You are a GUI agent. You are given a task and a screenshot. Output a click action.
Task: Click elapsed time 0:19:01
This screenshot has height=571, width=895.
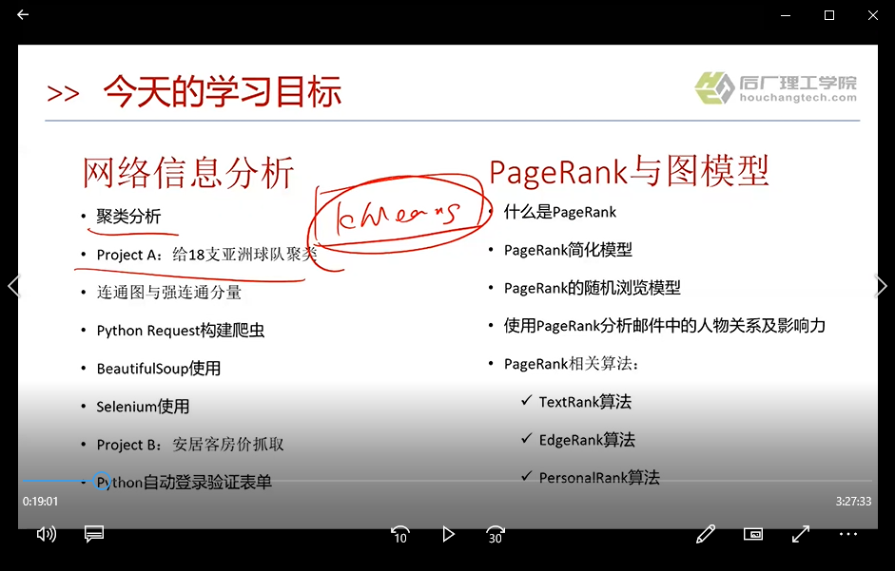tap(40, 502)
